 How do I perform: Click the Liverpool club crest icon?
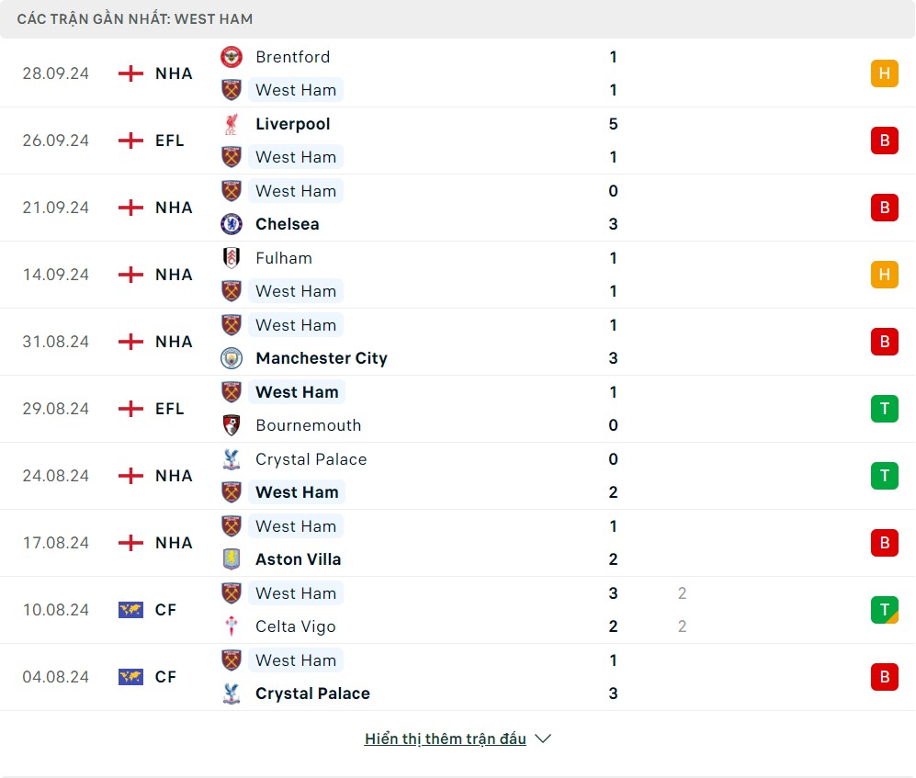pos(232,124)
